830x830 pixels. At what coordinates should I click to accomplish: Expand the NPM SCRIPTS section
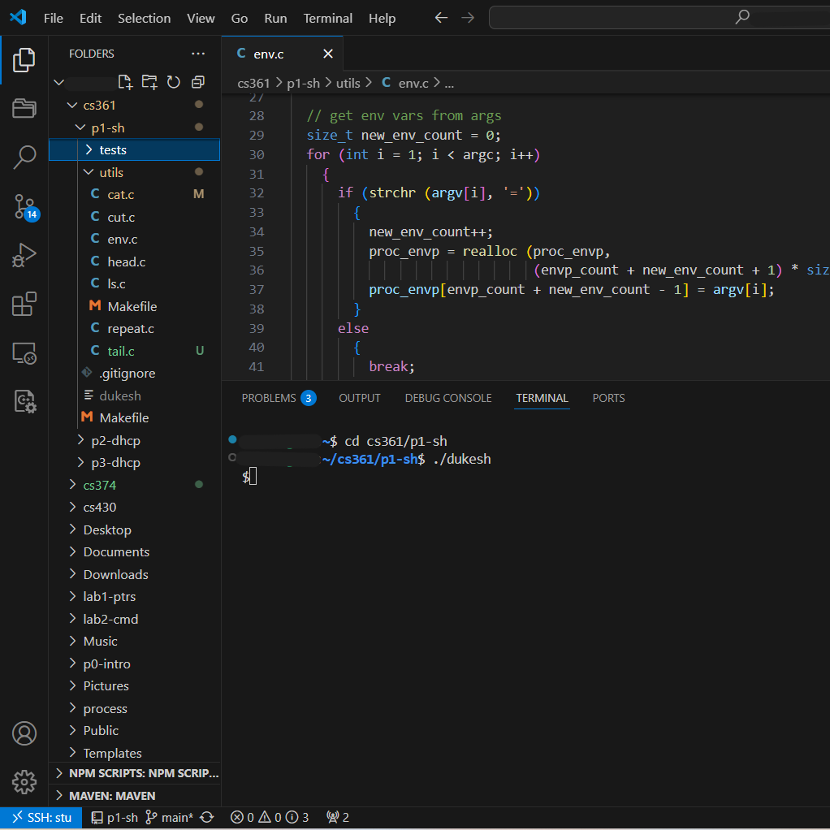tap(135, 773)
